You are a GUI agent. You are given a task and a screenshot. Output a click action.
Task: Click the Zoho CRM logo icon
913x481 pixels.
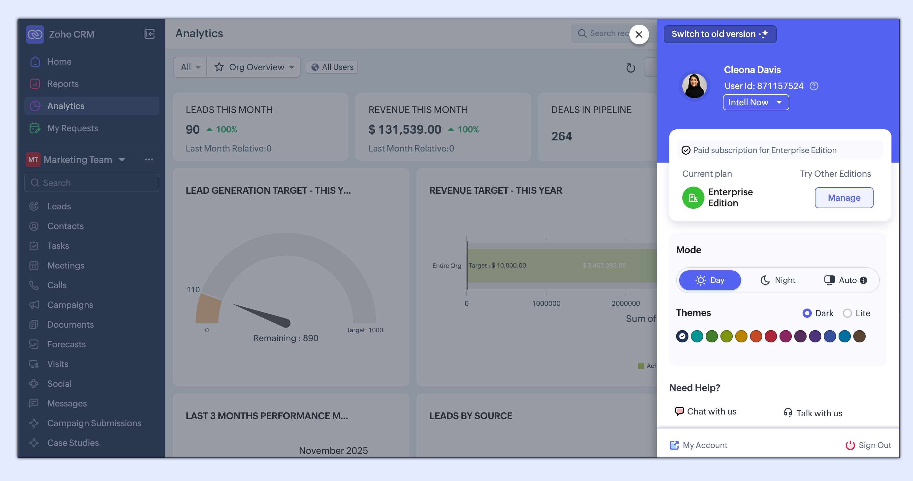[35, 34]
